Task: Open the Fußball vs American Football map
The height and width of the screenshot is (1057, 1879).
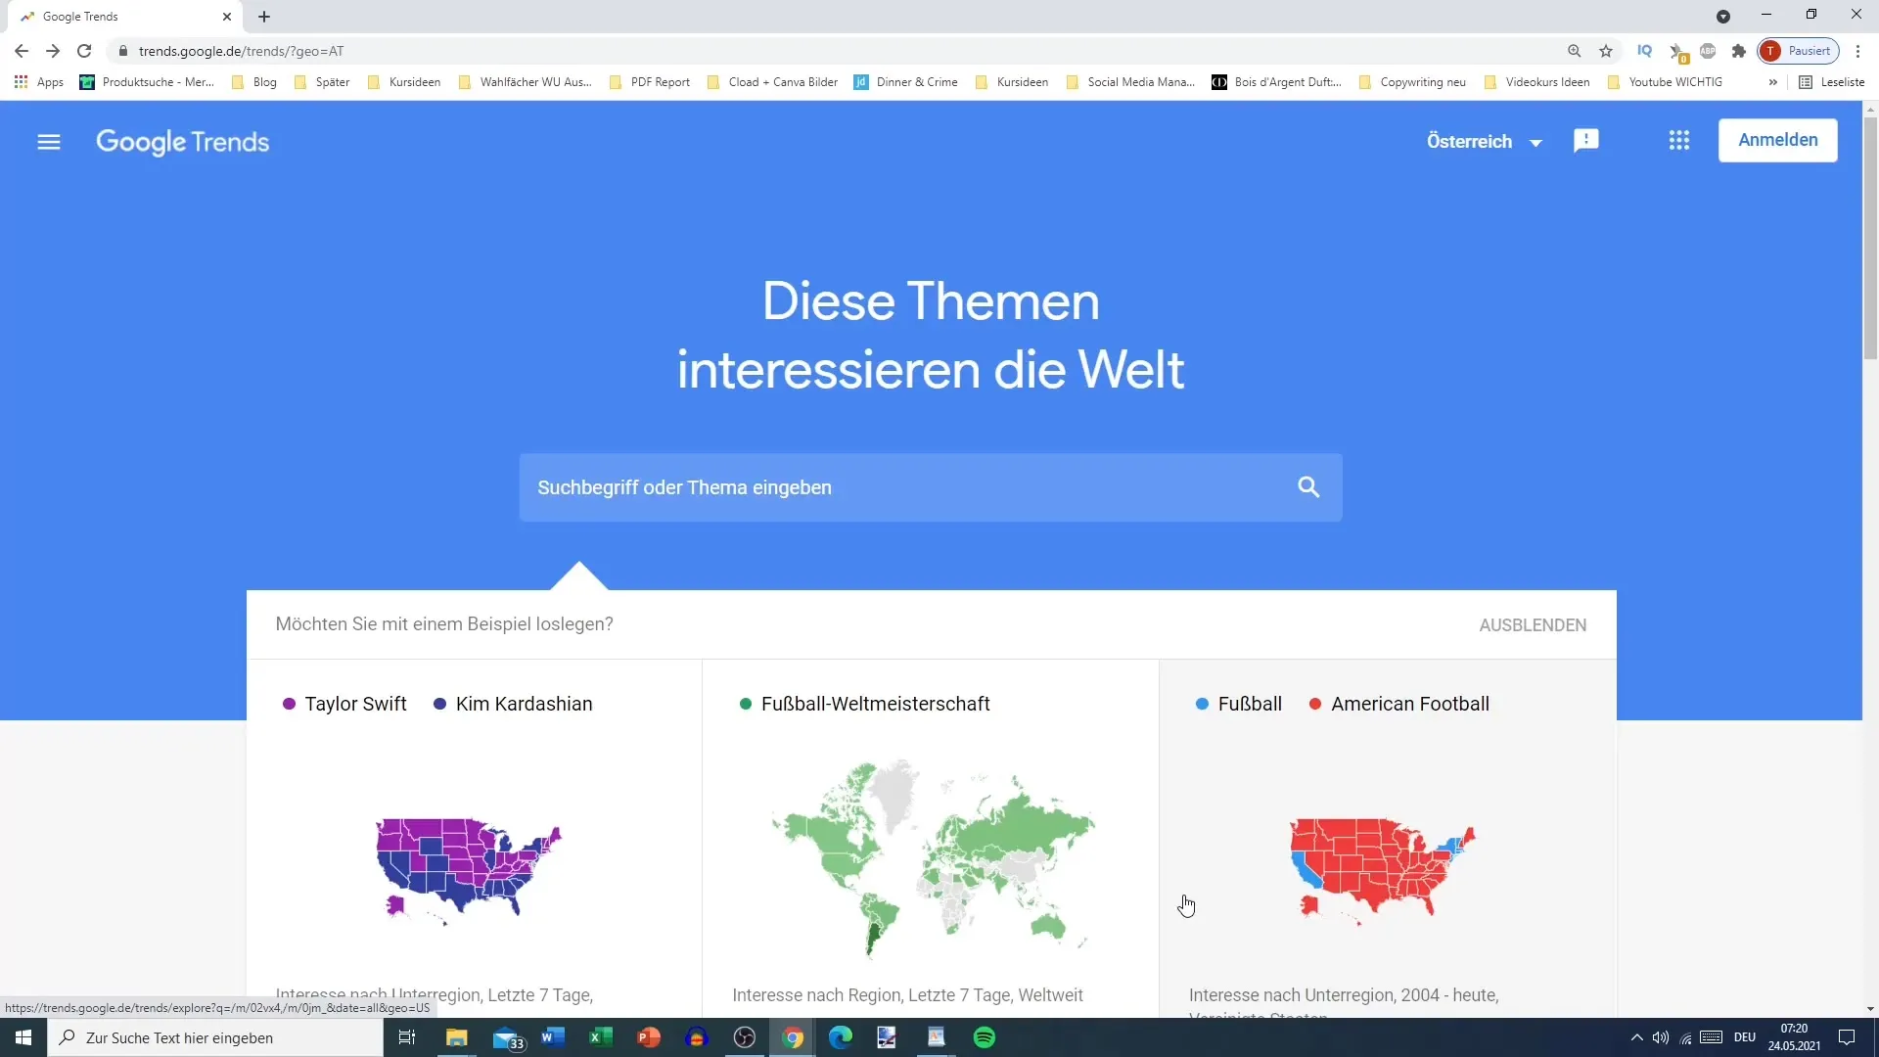Action: coord(1382,870)
